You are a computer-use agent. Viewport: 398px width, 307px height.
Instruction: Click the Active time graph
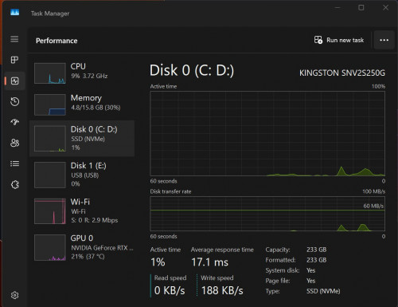(267, 133)
